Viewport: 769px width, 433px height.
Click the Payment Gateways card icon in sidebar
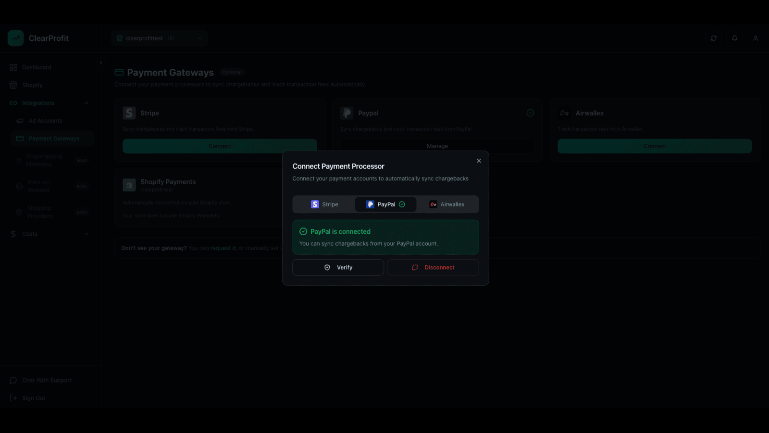[20, 139]
